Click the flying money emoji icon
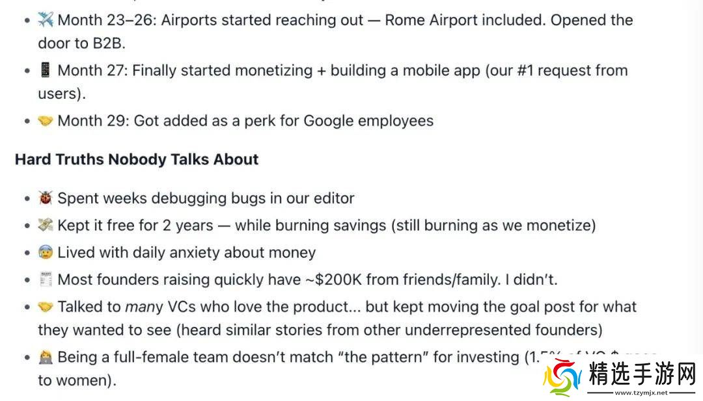703x401 pixels. (45, 226)
